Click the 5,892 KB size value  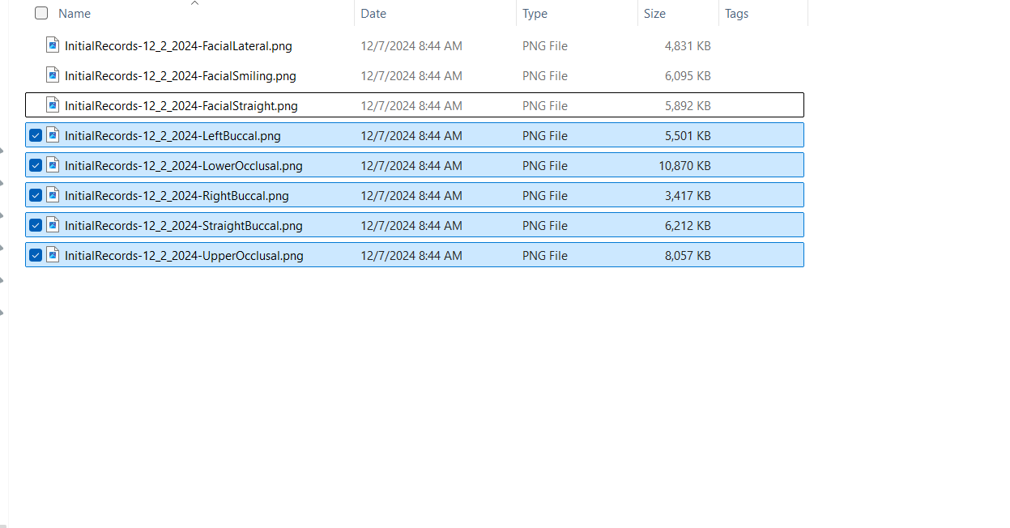coord(688,106)
